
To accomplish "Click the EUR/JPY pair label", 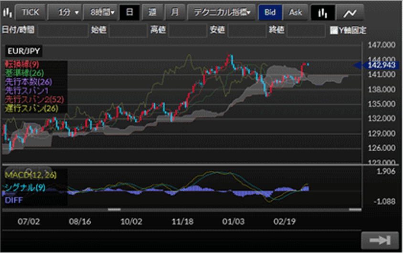I will click(24, 51).
